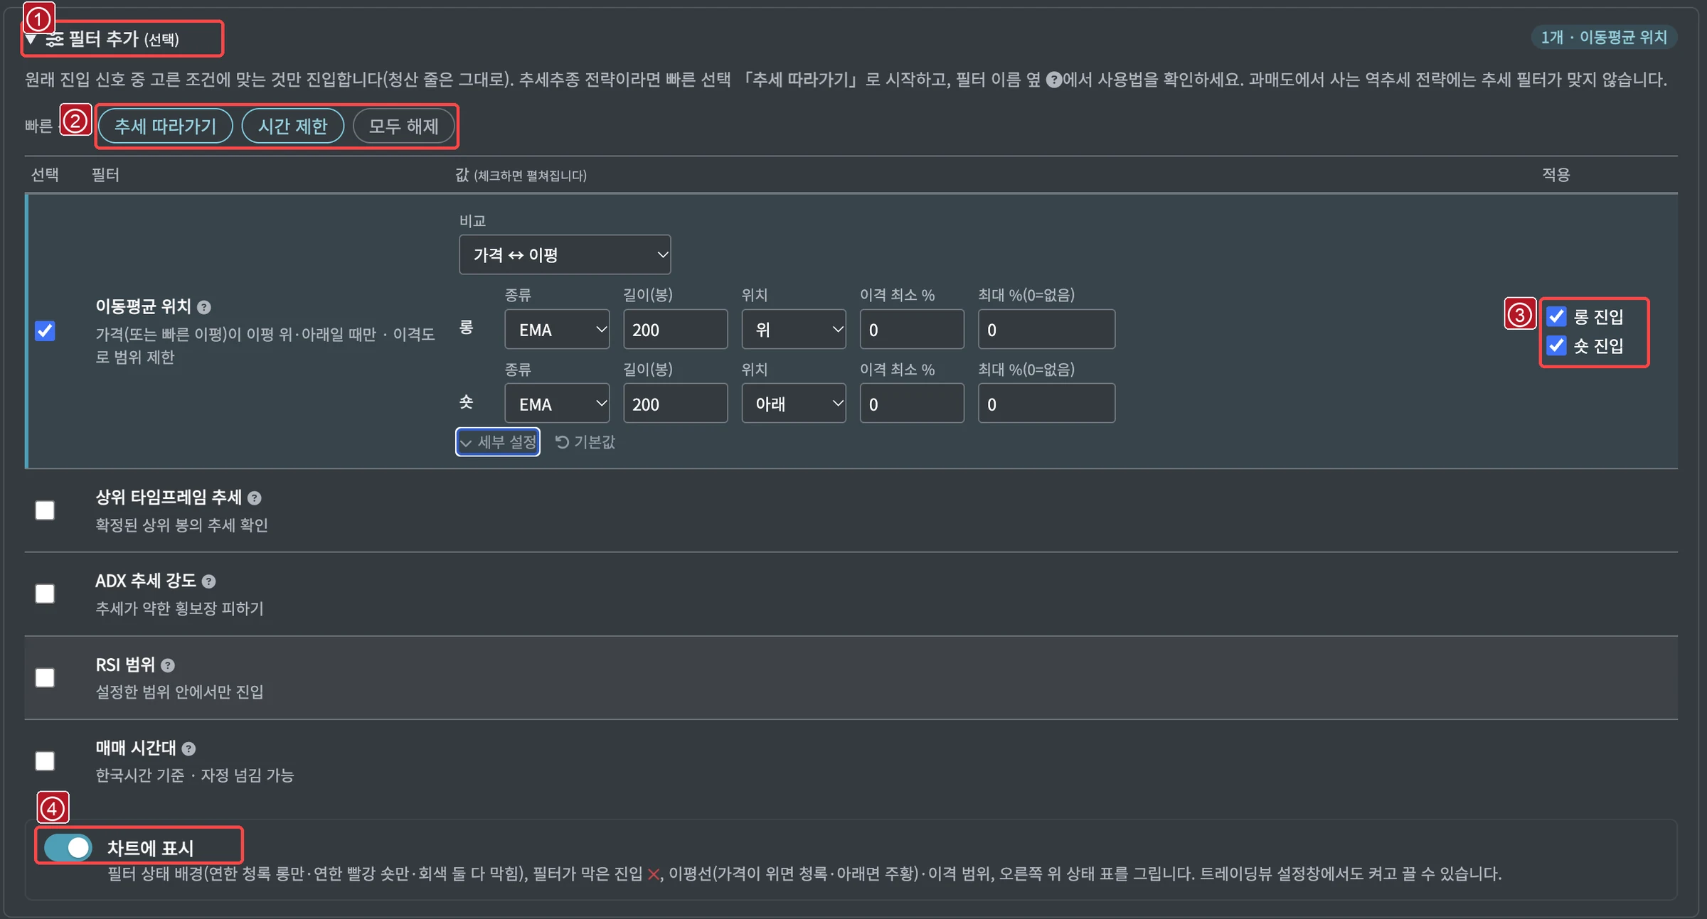Screen dimensions: 1707x919
Task: Open the 롱 row 위치 dropdown showing 위
Action: pos(794,329)
